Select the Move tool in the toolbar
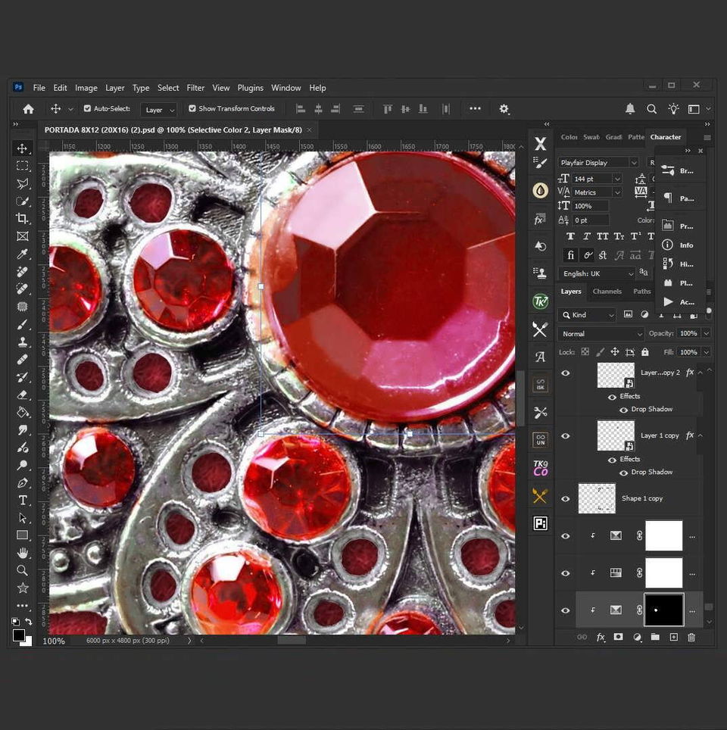Image resolution: width=727 pixels, height=730 pixels. pyautogui.click(x=22, y=148)
